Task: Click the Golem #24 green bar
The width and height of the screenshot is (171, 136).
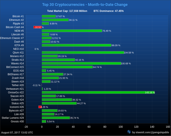Action: pyautogui.click(x=57, y=100)
